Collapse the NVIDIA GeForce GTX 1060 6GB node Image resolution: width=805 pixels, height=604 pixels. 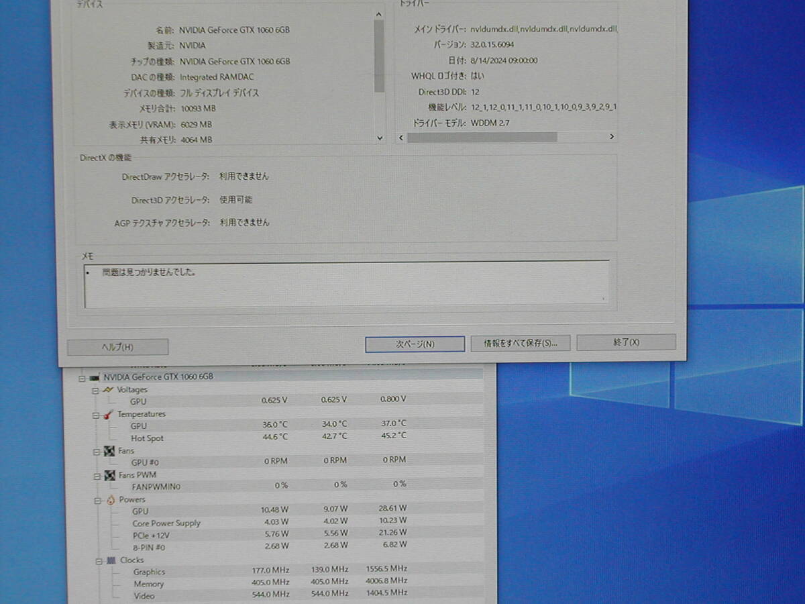point(82,378)
